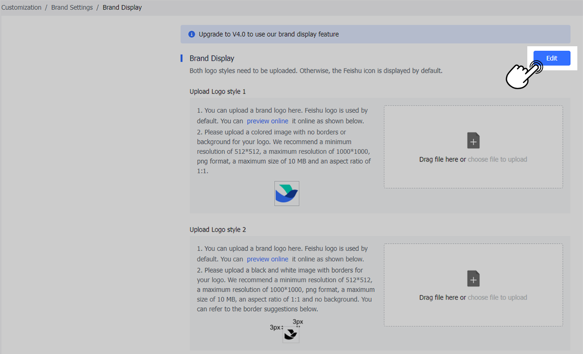Click the 'Both logo styles need to be uploaded' note
The width and height of the screenshot is (583, 354).
pos(316,71)
